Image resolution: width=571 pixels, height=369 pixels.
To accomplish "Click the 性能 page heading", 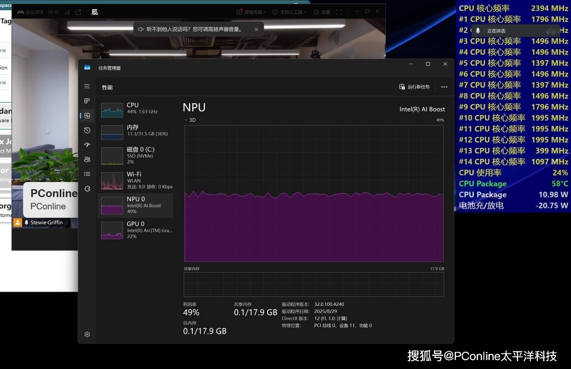I will point(107,87).
